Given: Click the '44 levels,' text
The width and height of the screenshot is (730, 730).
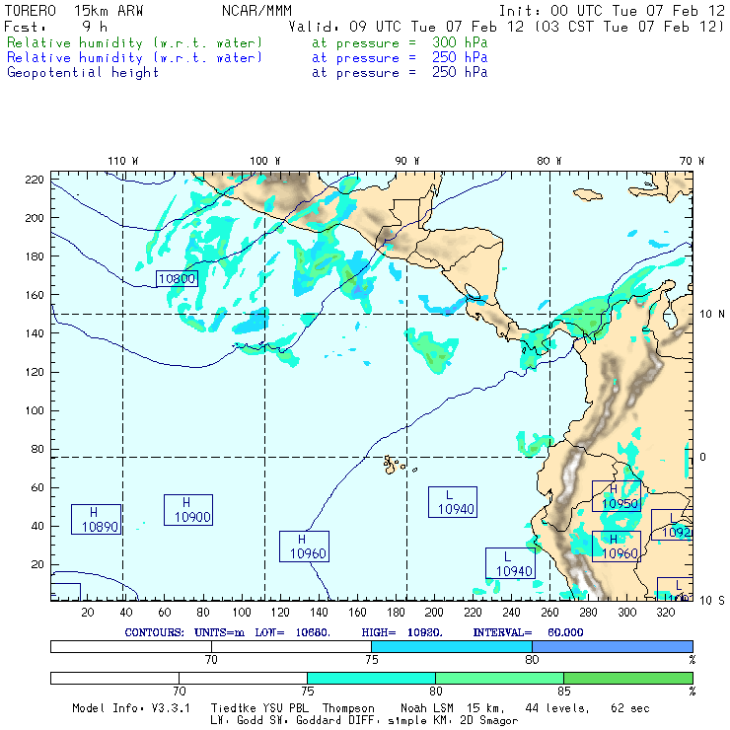Looking at the screenshot, I should (x=557, y=708).
